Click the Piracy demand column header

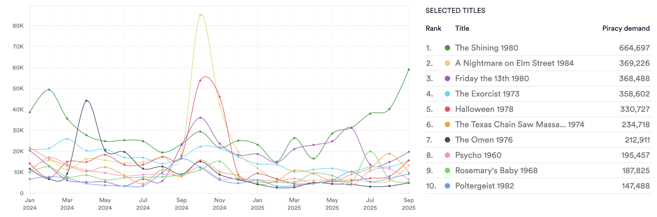click(626, 28)
